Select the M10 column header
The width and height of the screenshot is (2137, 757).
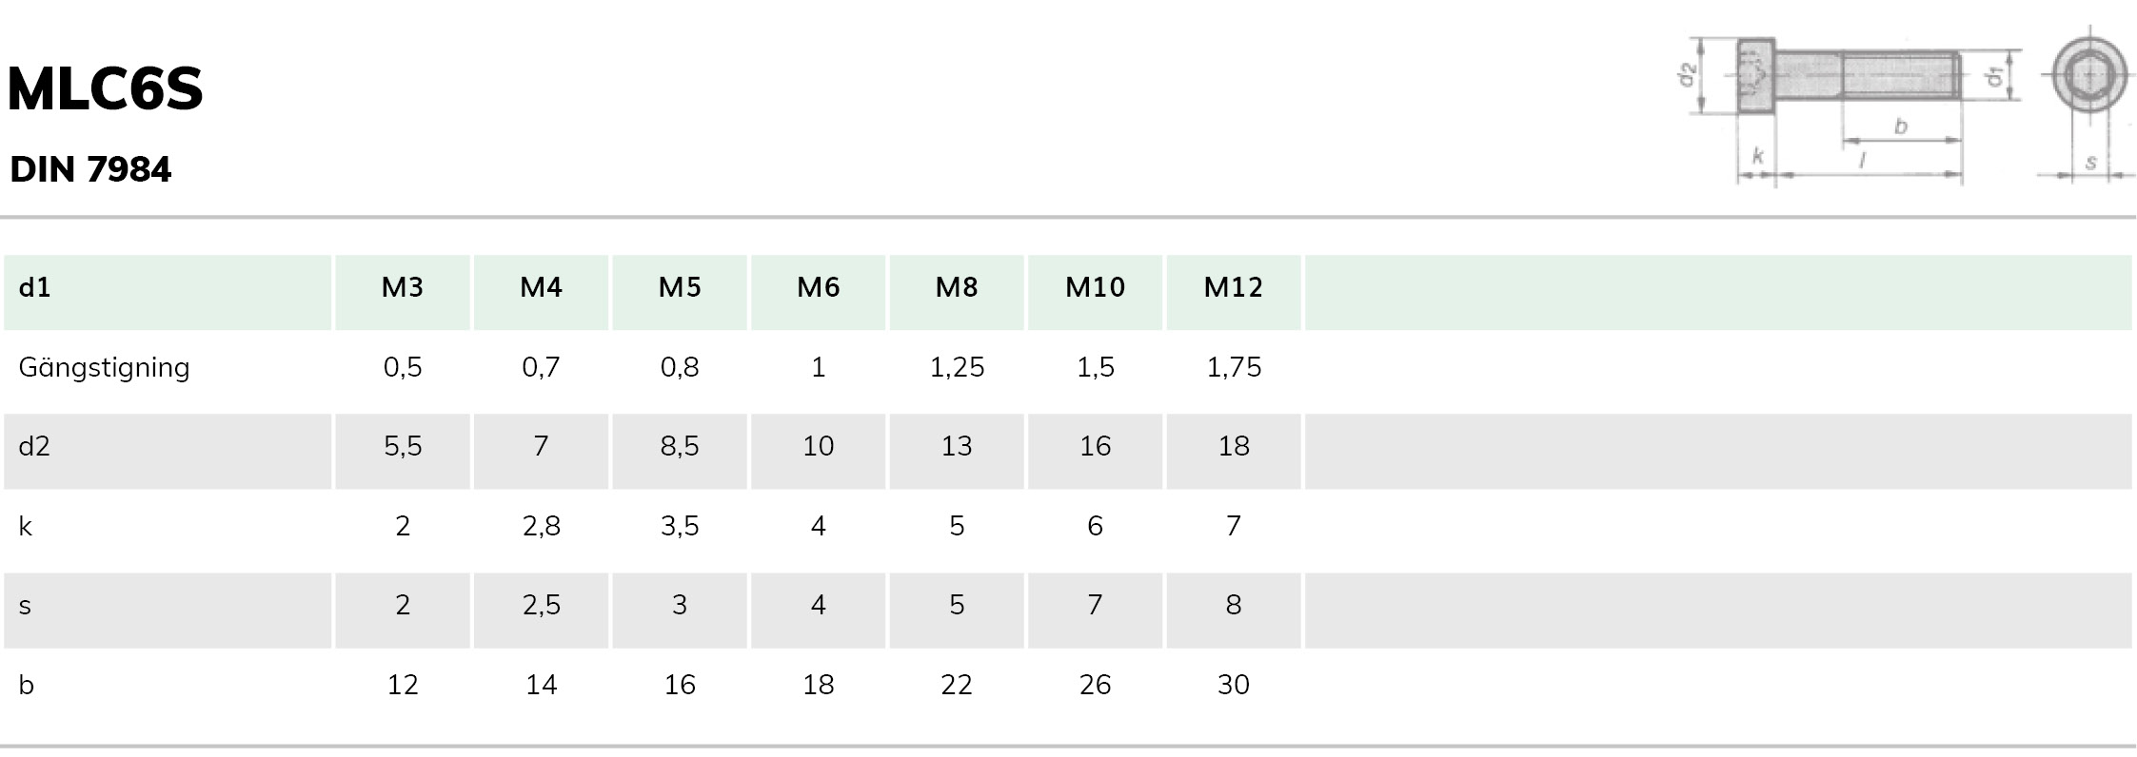point(1096,287)
